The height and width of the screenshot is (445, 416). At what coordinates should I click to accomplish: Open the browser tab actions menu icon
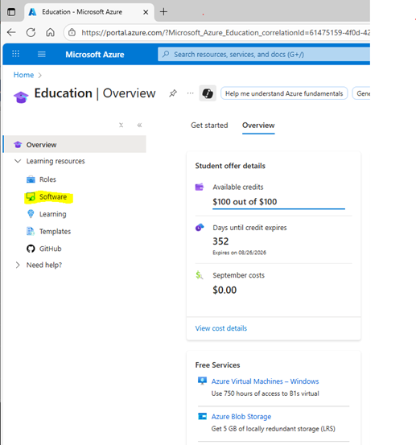[x=11, y=12]
